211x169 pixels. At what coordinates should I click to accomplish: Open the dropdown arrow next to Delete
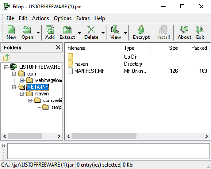coord(103,33)
